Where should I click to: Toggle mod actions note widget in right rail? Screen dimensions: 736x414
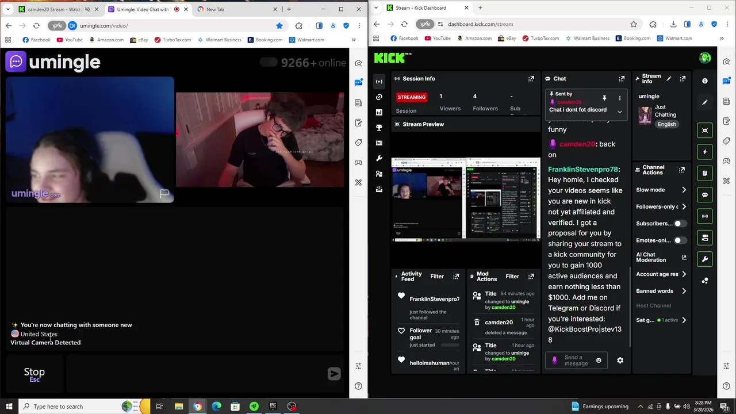click(x=705, y=173)
